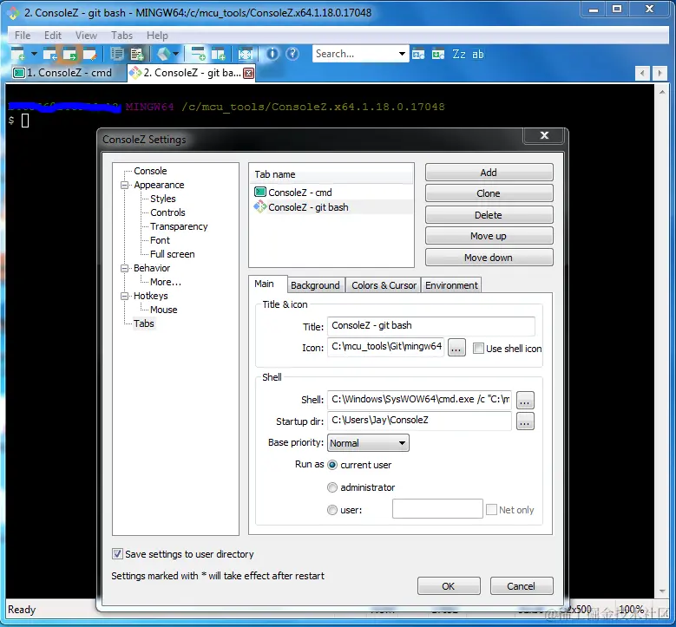The image size is (676, 627).
Task: Open the Edit menu
Action: tap(53, 36)
